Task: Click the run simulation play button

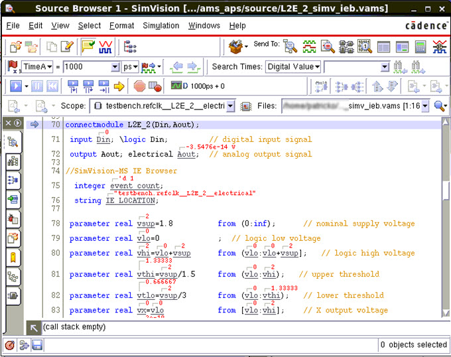Action: point(15,86)
